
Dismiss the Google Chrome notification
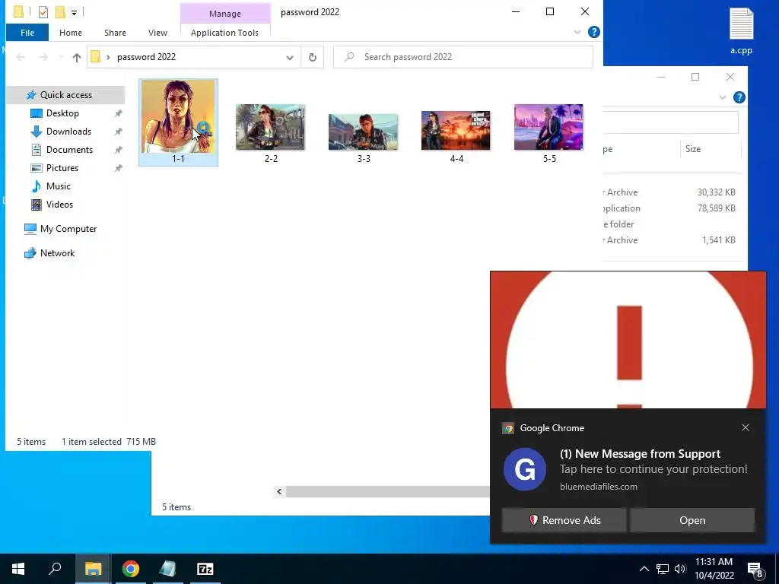(x=746, y=427)
